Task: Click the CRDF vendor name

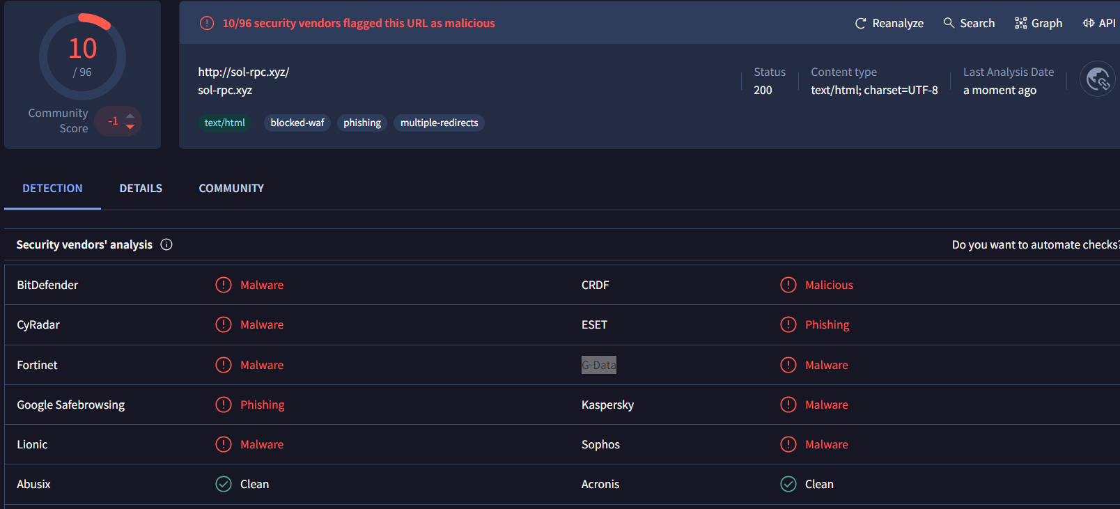Action: coord(596,285)
